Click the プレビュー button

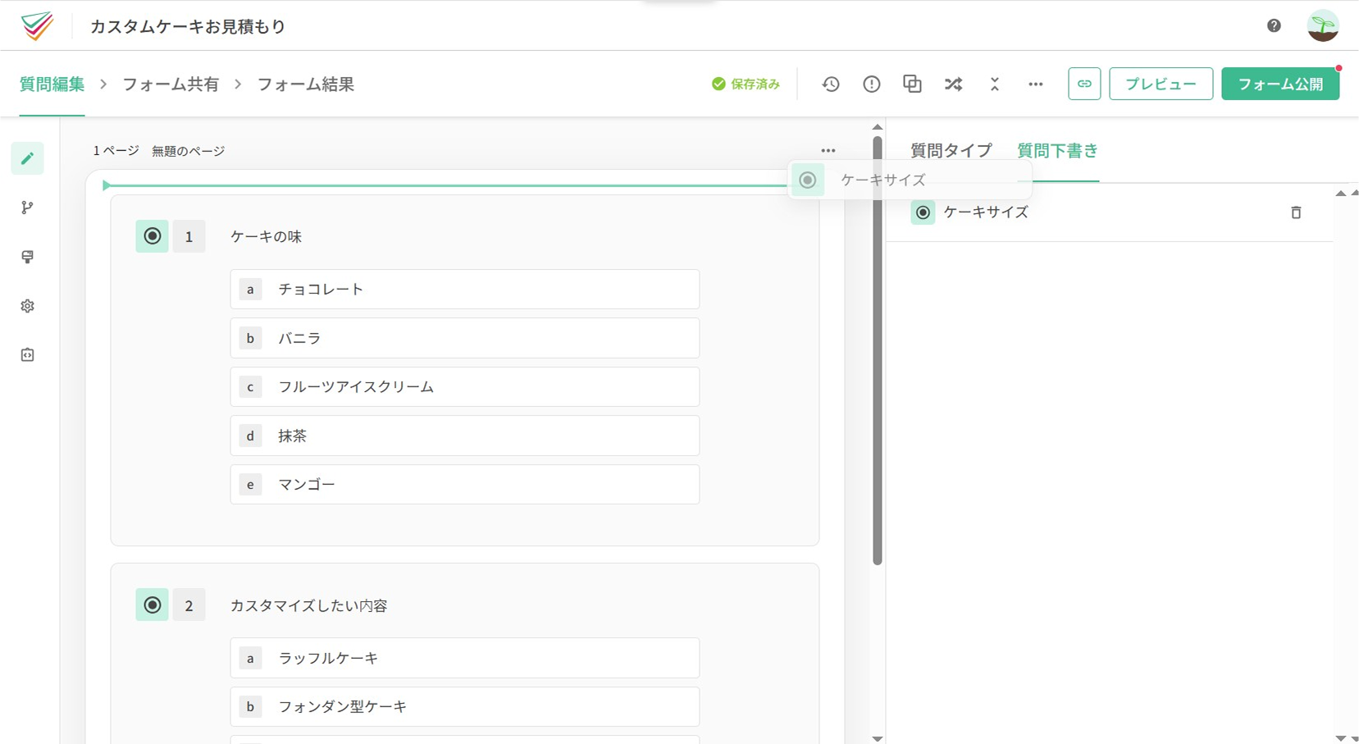click(x=1161, y=84)
